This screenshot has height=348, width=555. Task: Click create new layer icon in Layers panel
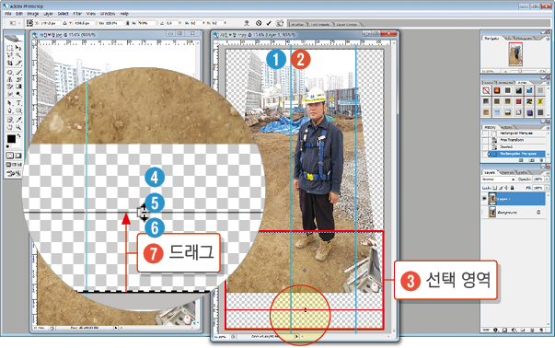(x=532, y=330)
